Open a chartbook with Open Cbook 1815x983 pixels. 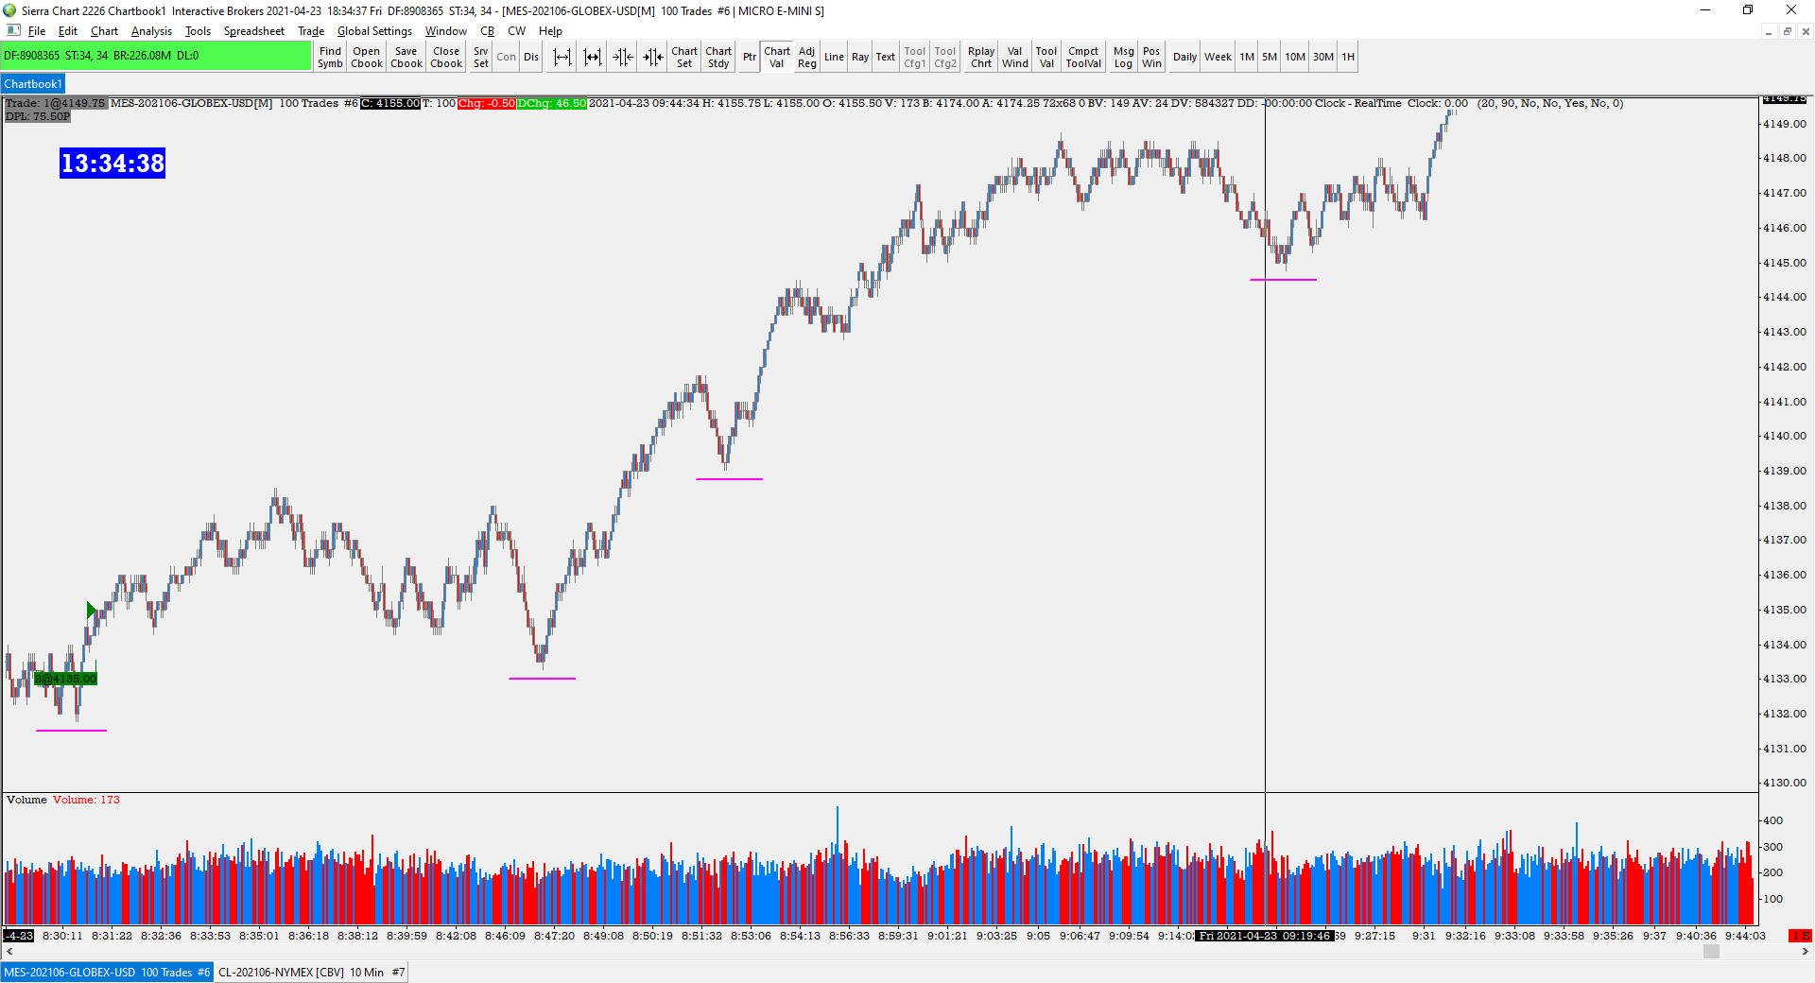coord(367,58)
